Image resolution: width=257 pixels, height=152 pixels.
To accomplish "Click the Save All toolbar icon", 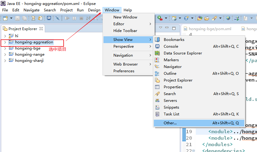I will click(25, 18).
